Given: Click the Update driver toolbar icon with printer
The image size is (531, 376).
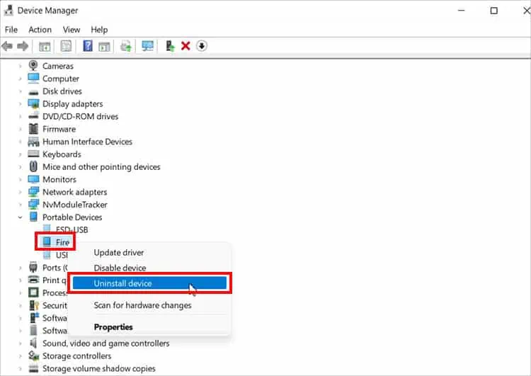Looking at the screenshot, I should click(125, 46).
